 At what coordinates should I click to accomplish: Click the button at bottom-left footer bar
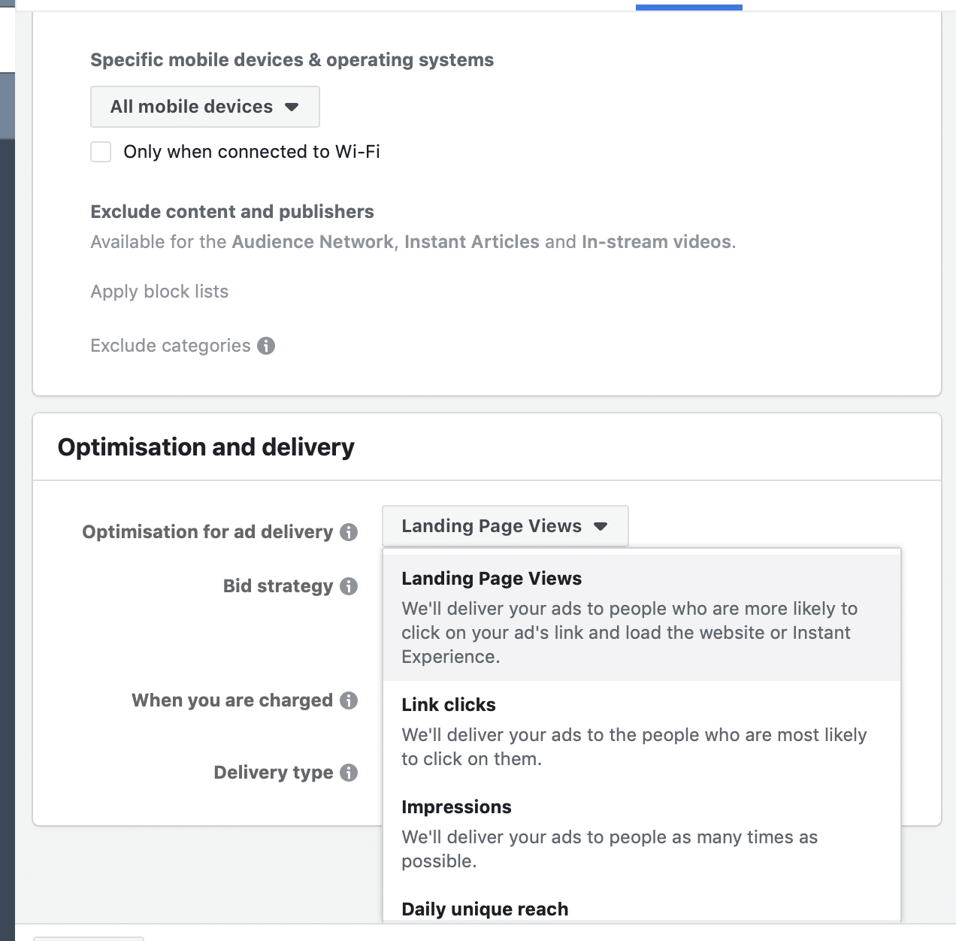[89, 939]
